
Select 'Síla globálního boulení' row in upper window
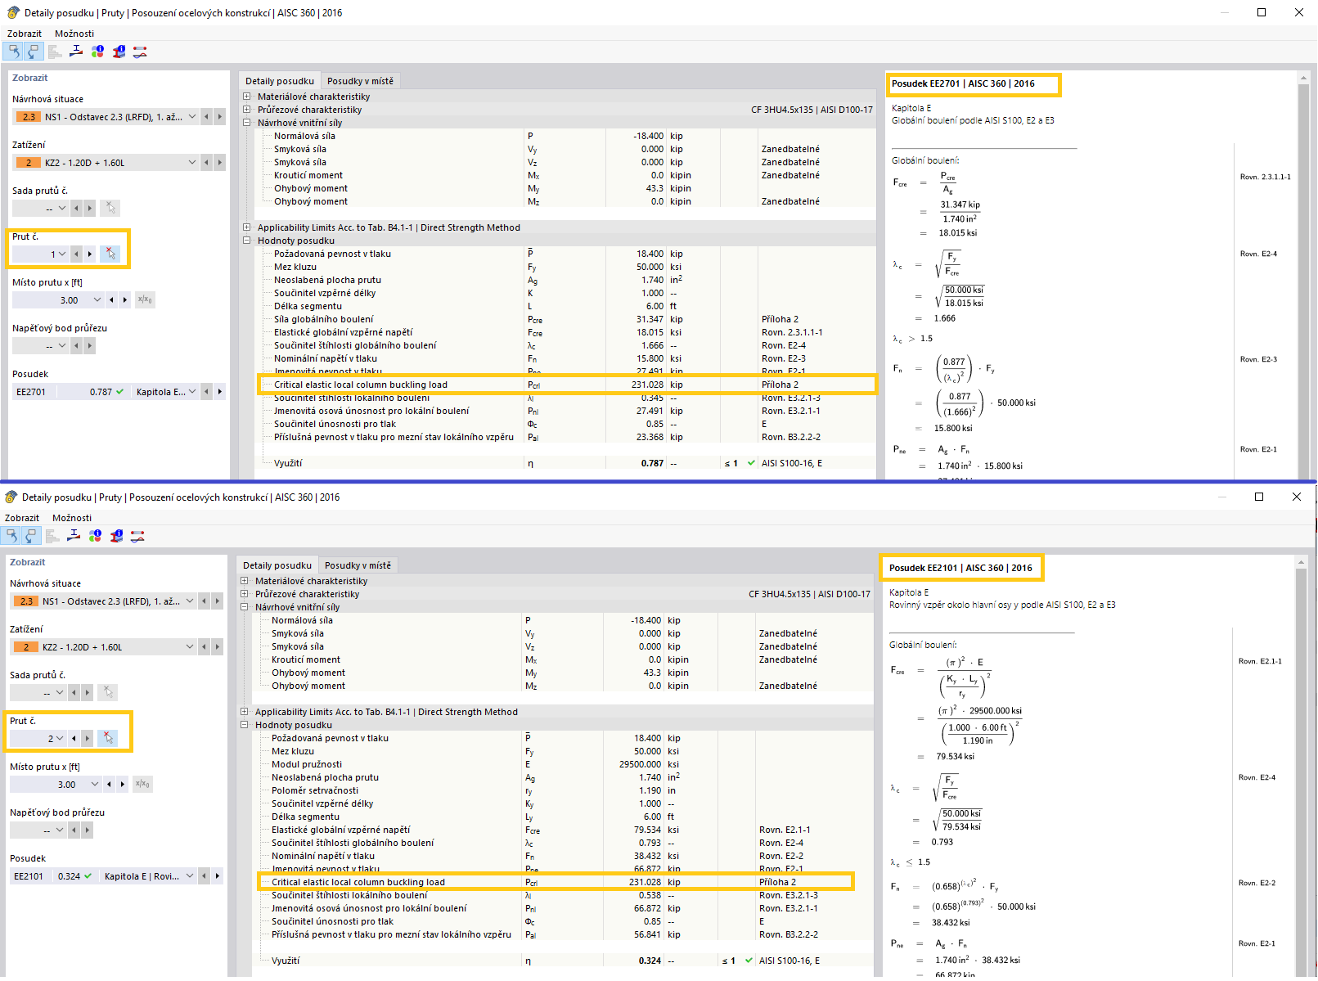[x=567, y=319]
